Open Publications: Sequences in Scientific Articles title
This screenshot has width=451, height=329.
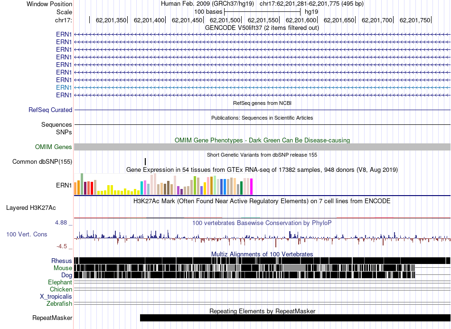pos(262,118)
